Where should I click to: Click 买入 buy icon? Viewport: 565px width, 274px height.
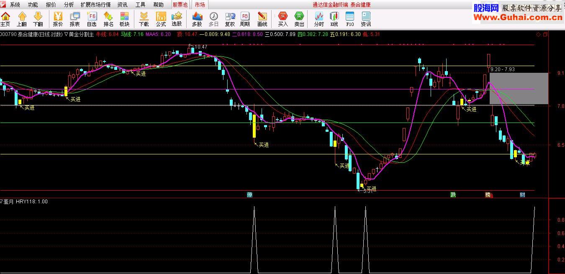(283, 19)
